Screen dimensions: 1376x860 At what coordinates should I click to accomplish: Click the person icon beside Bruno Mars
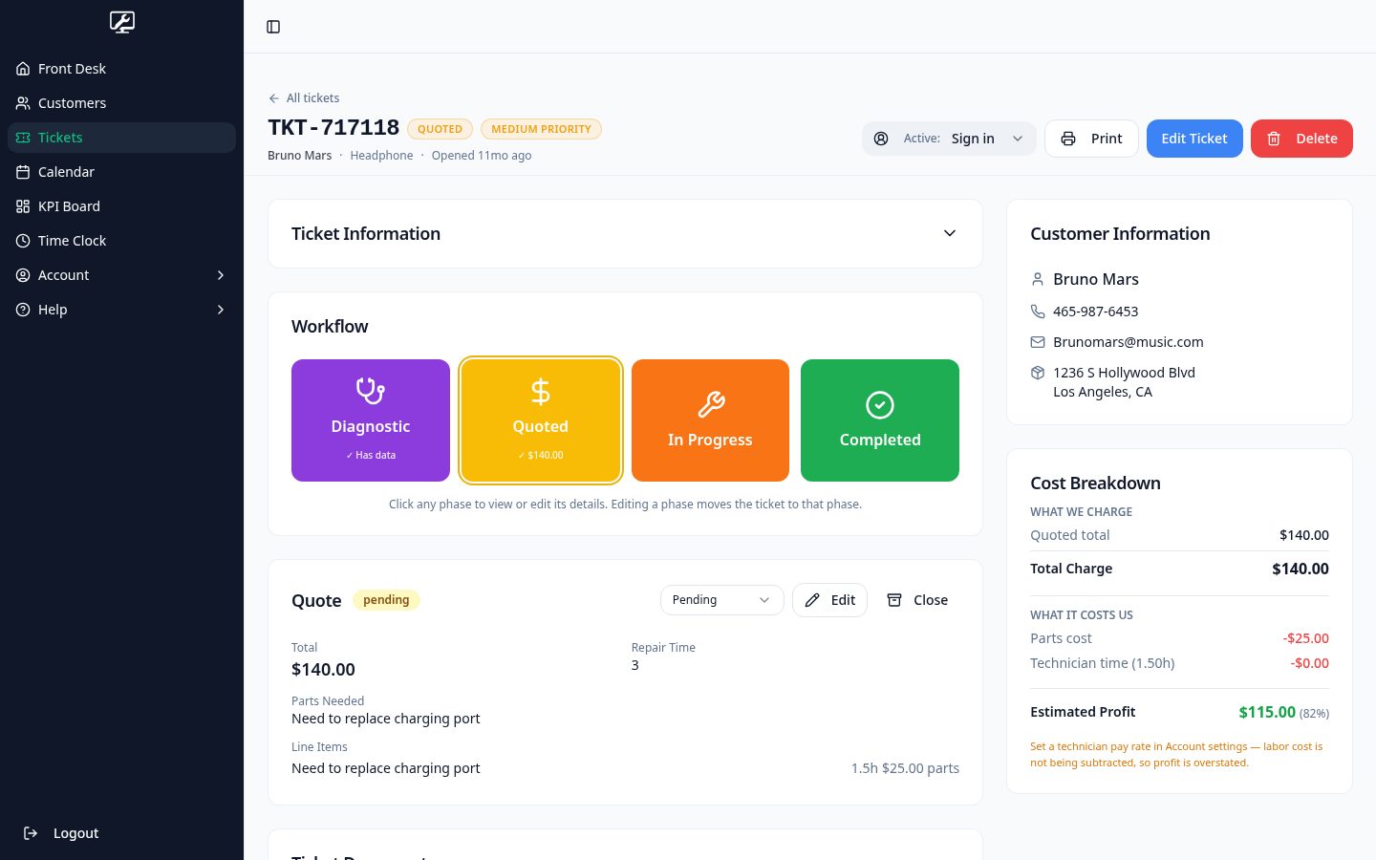point(1038,279)
